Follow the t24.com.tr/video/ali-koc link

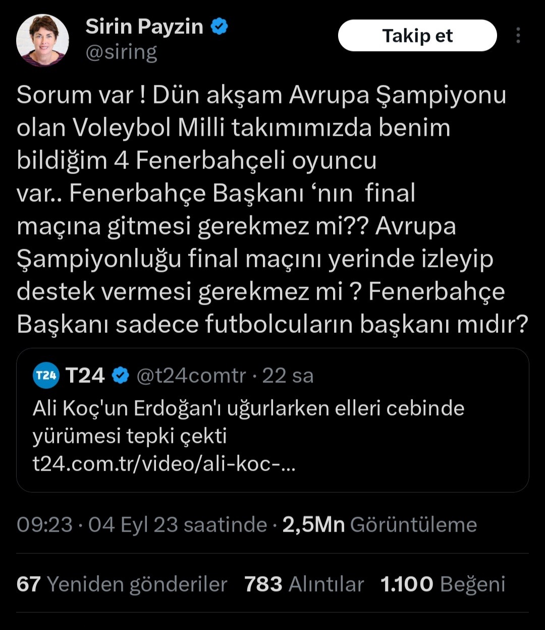[x=164, y=464]
